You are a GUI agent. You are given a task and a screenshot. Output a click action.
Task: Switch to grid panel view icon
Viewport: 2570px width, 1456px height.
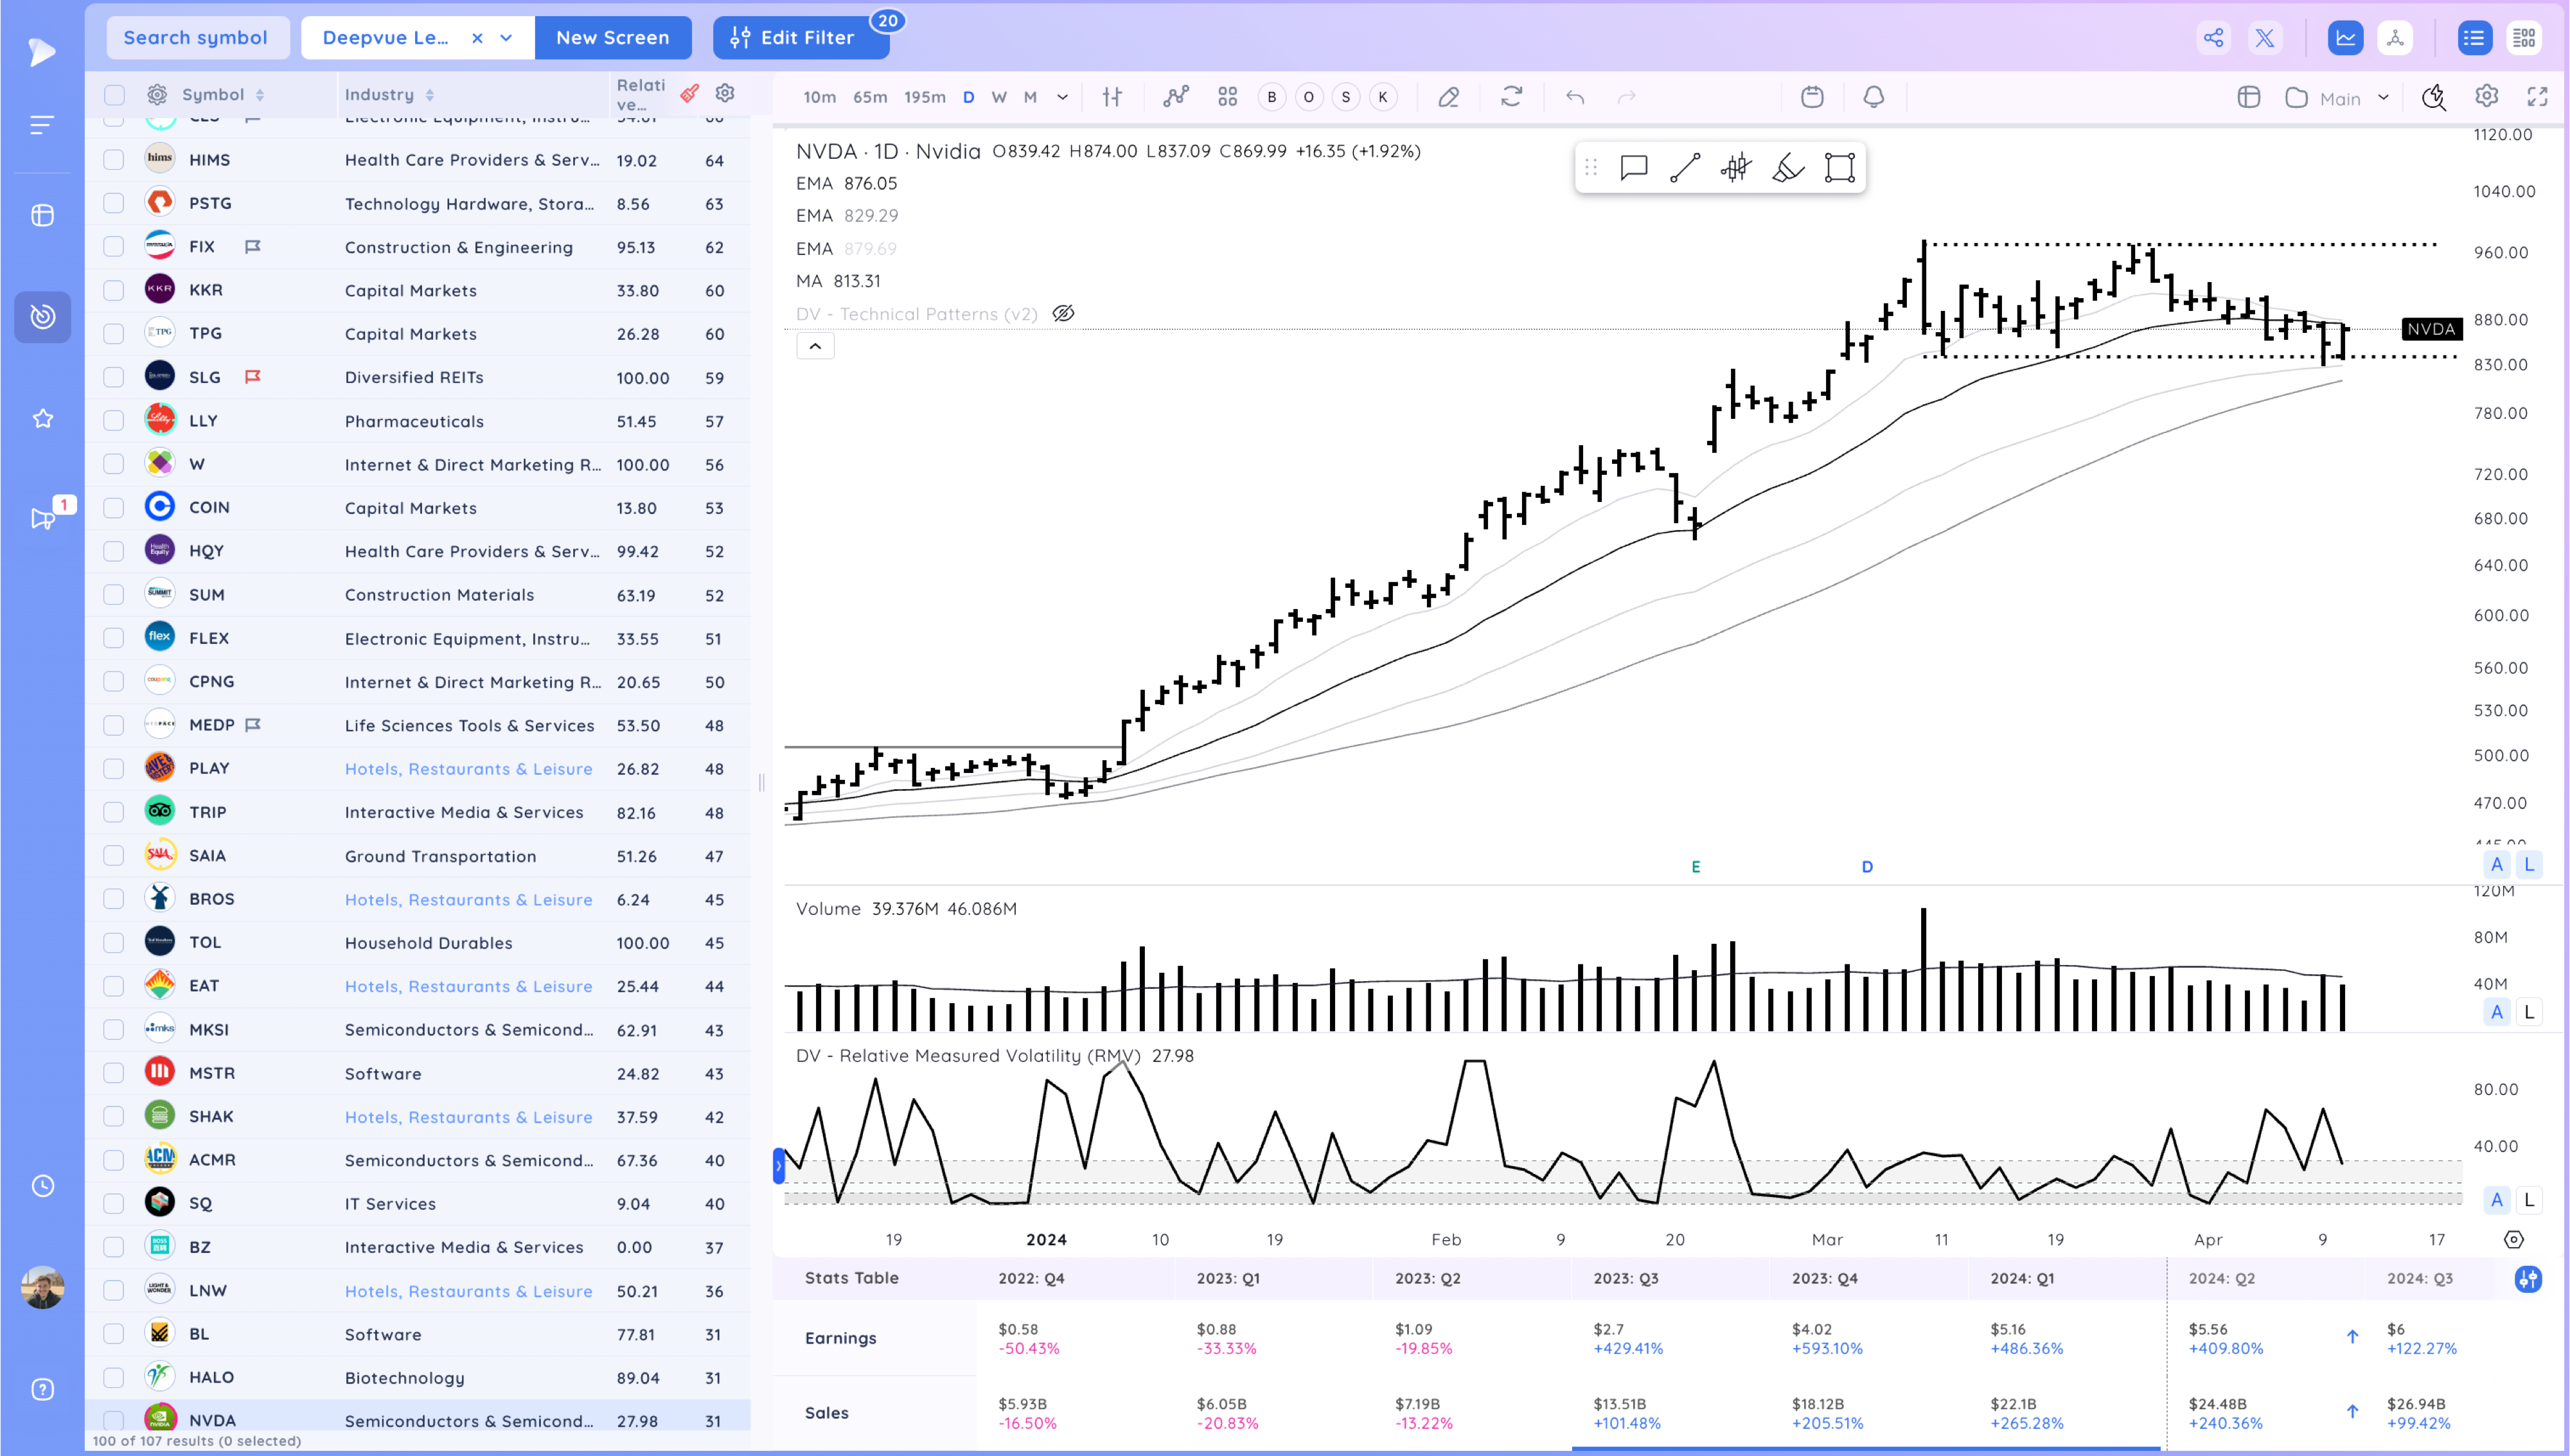coord(2524,38)
